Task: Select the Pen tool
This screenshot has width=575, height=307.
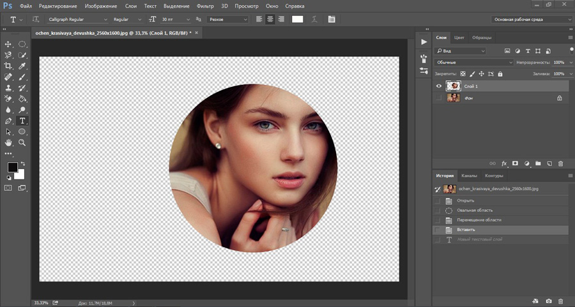Action: click(x=8, y=121)
